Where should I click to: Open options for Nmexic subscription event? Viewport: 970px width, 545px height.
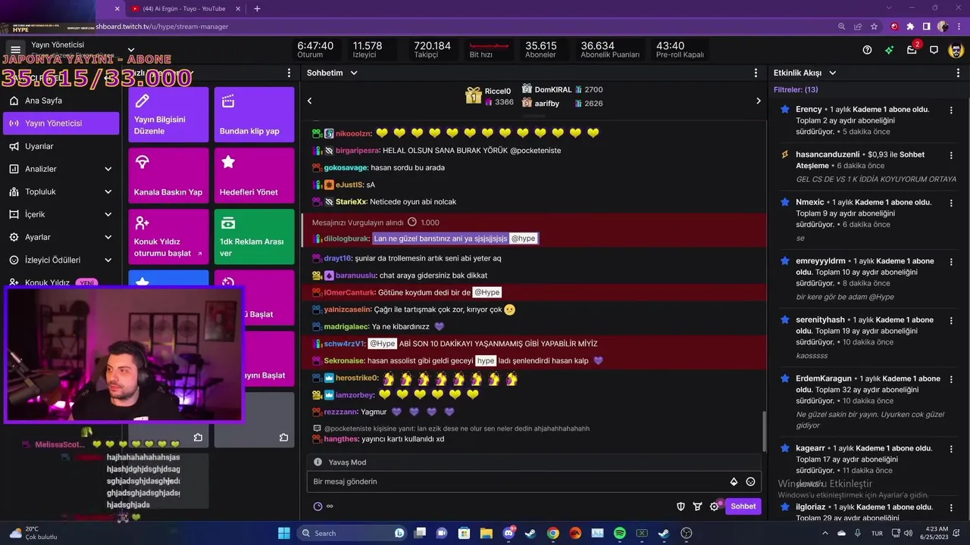[951, 203]
